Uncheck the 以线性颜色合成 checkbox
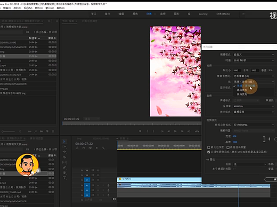Screen dimensions: 277x207 click(x=209, y=152)
